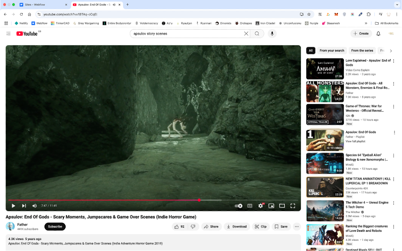The width and height of the screenshot is (402, 251).
Task: Download the video
Action: point(237,226)
